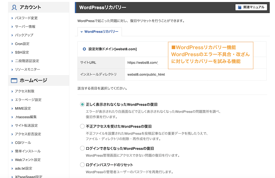Open パスワード変更 in sidebar
Image resolution: width=275 pixels, height=178 pixels.
(x=26, y=18)
